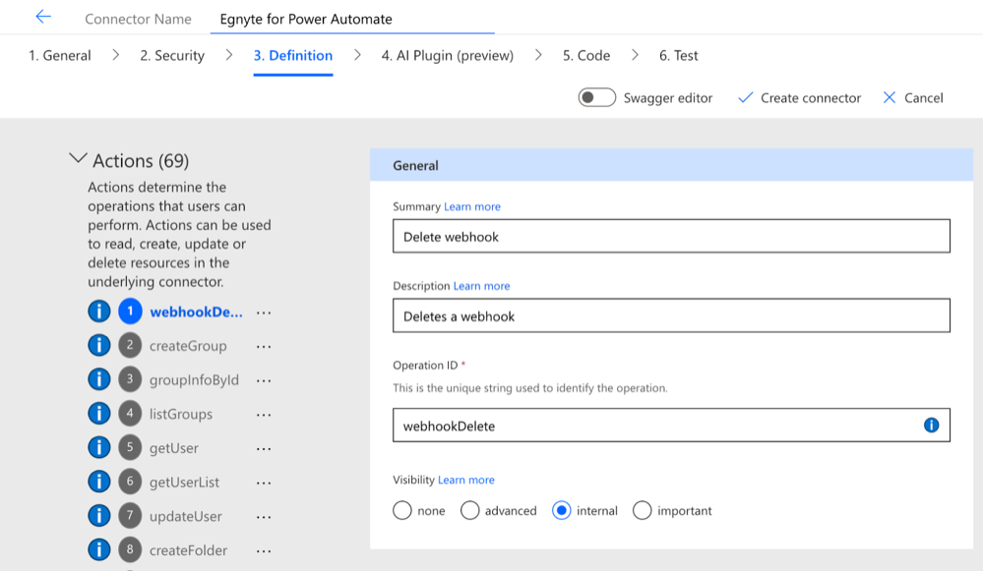Open more options for groupInfoById action
The width and height of the screenshot is (983, 571).
point(264,380)
